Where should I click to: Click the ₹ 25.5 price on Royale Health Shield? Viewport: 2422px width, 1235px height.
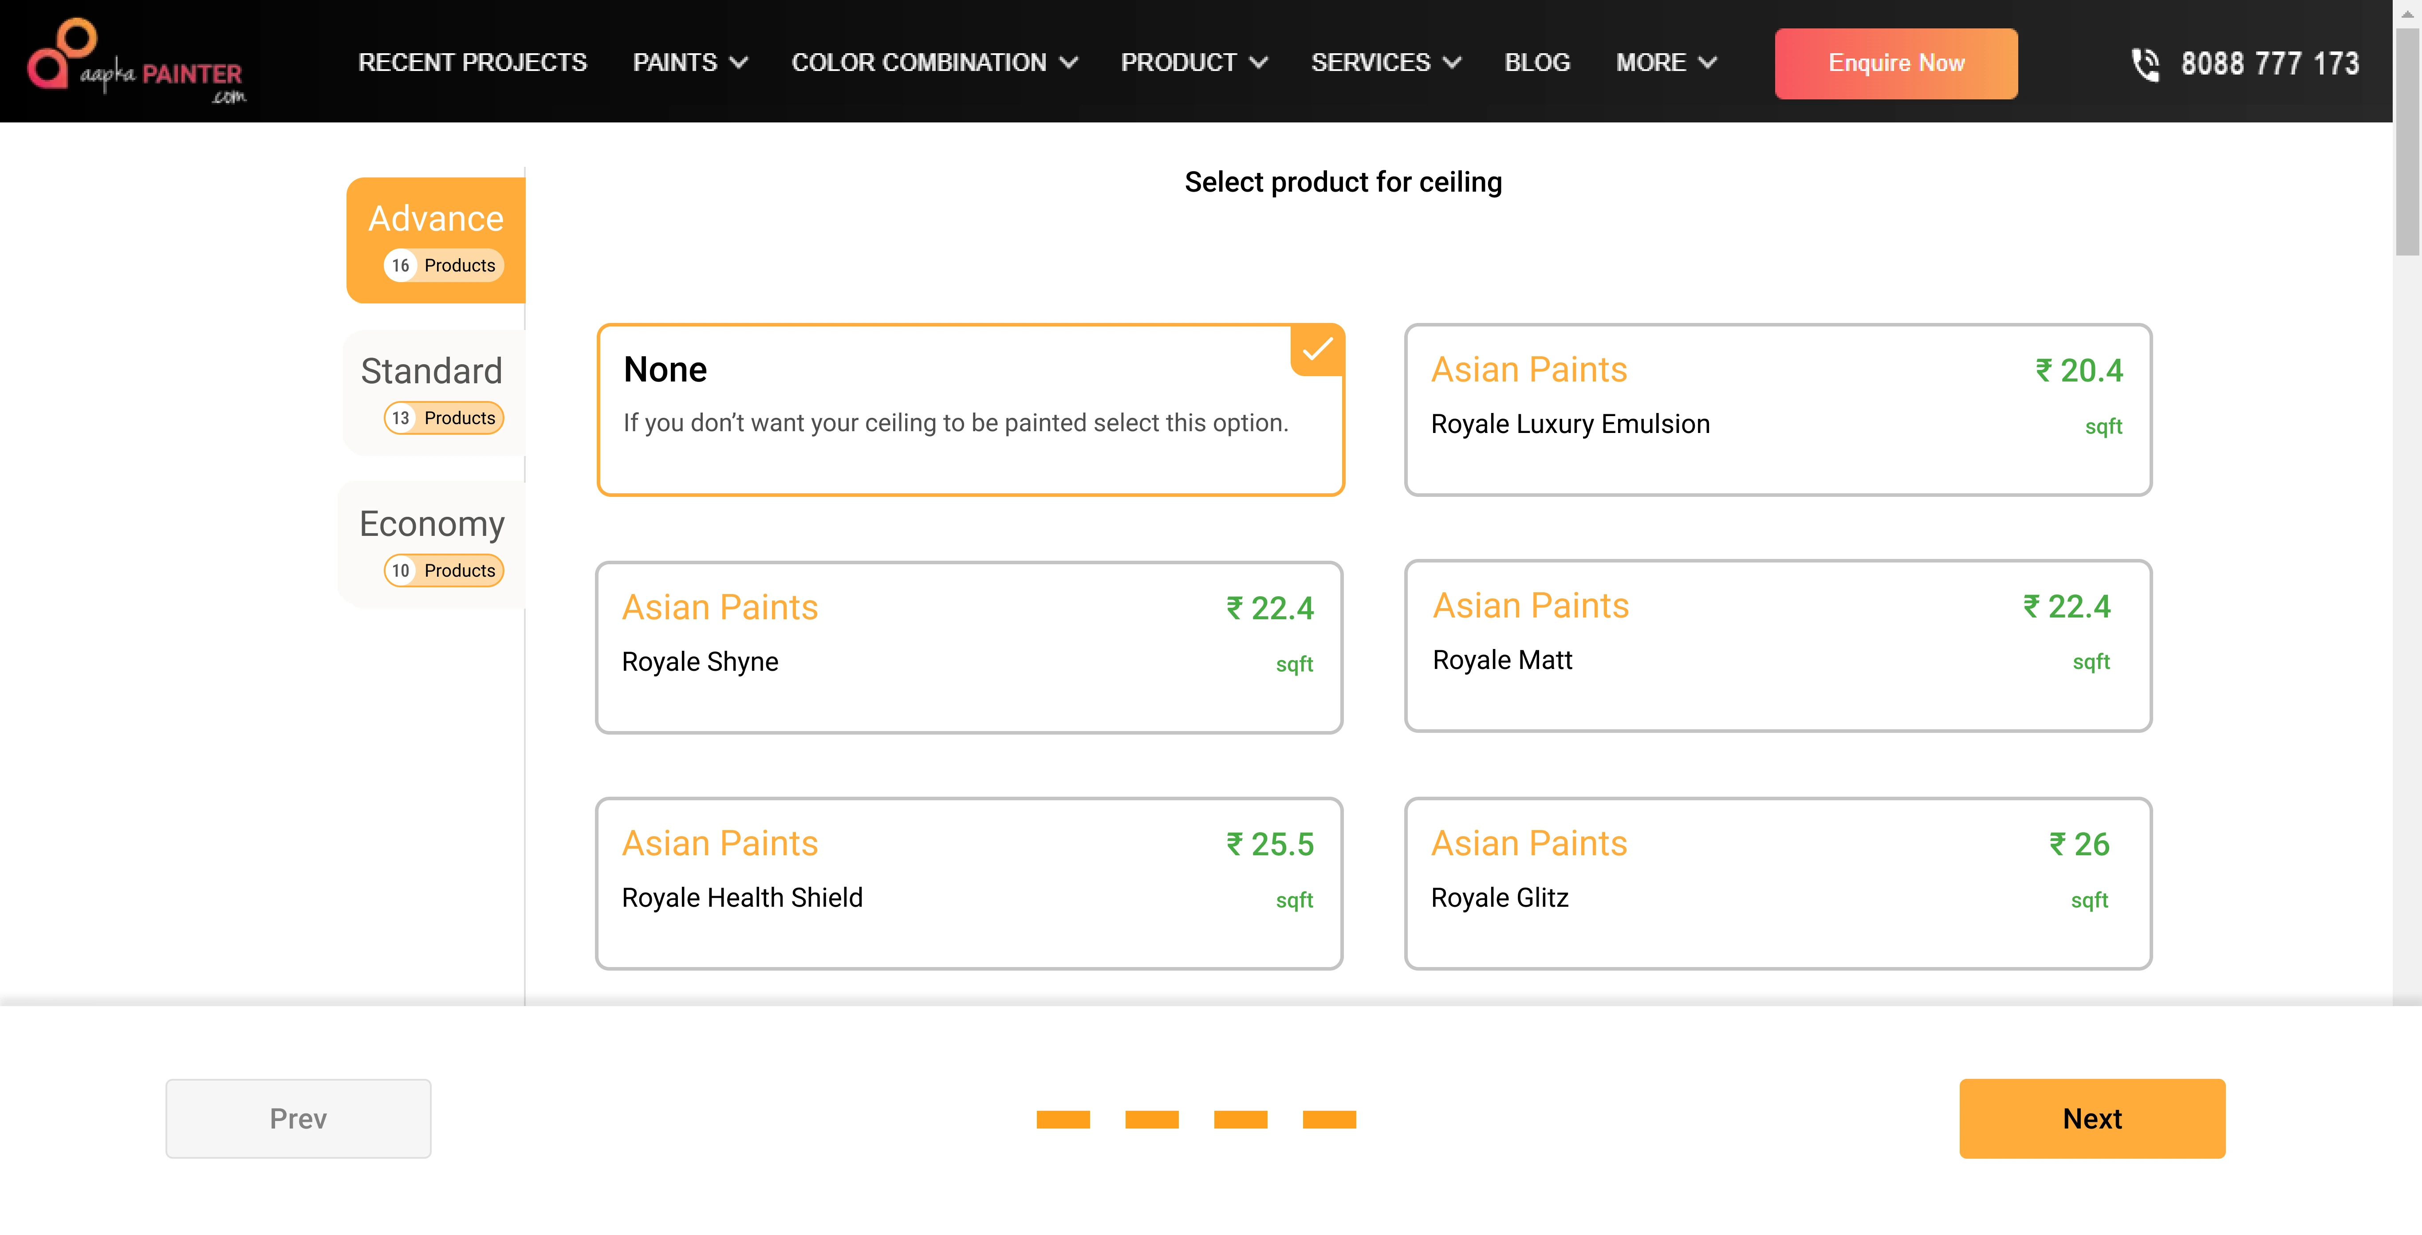pyautogui.click(x=1269, y=844)
